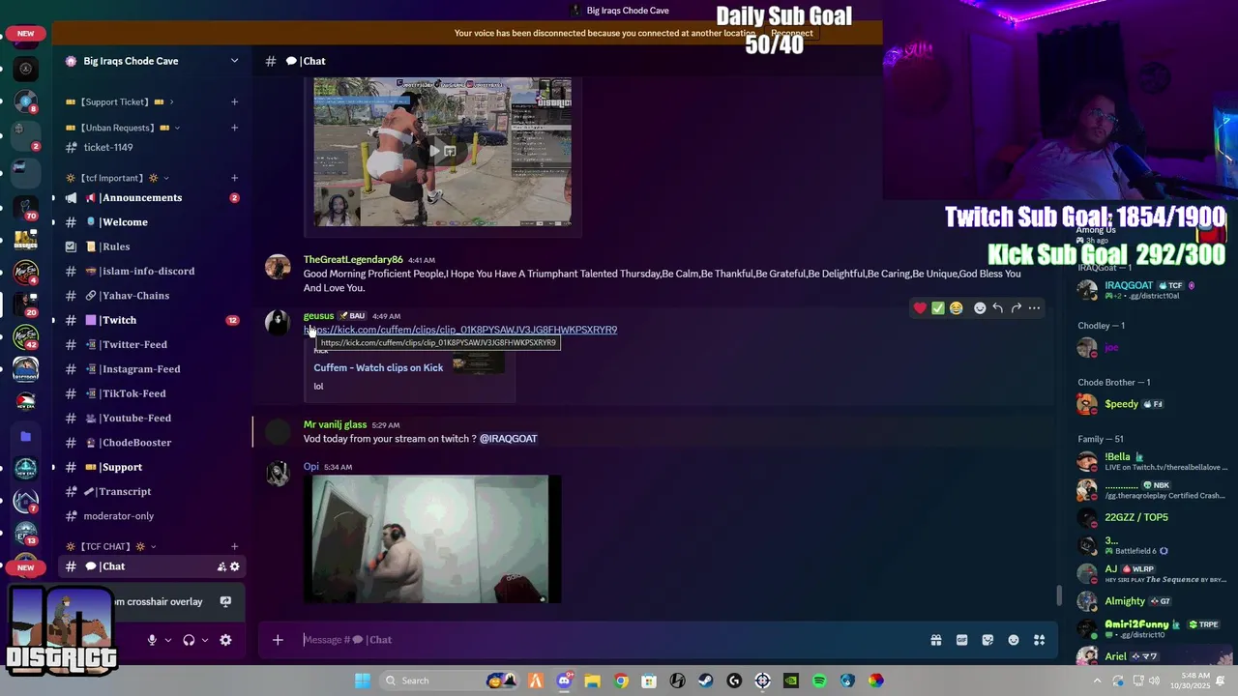Click the screen share icon beside crosshair overlay
1238x696 pixels.
[225, 601]
